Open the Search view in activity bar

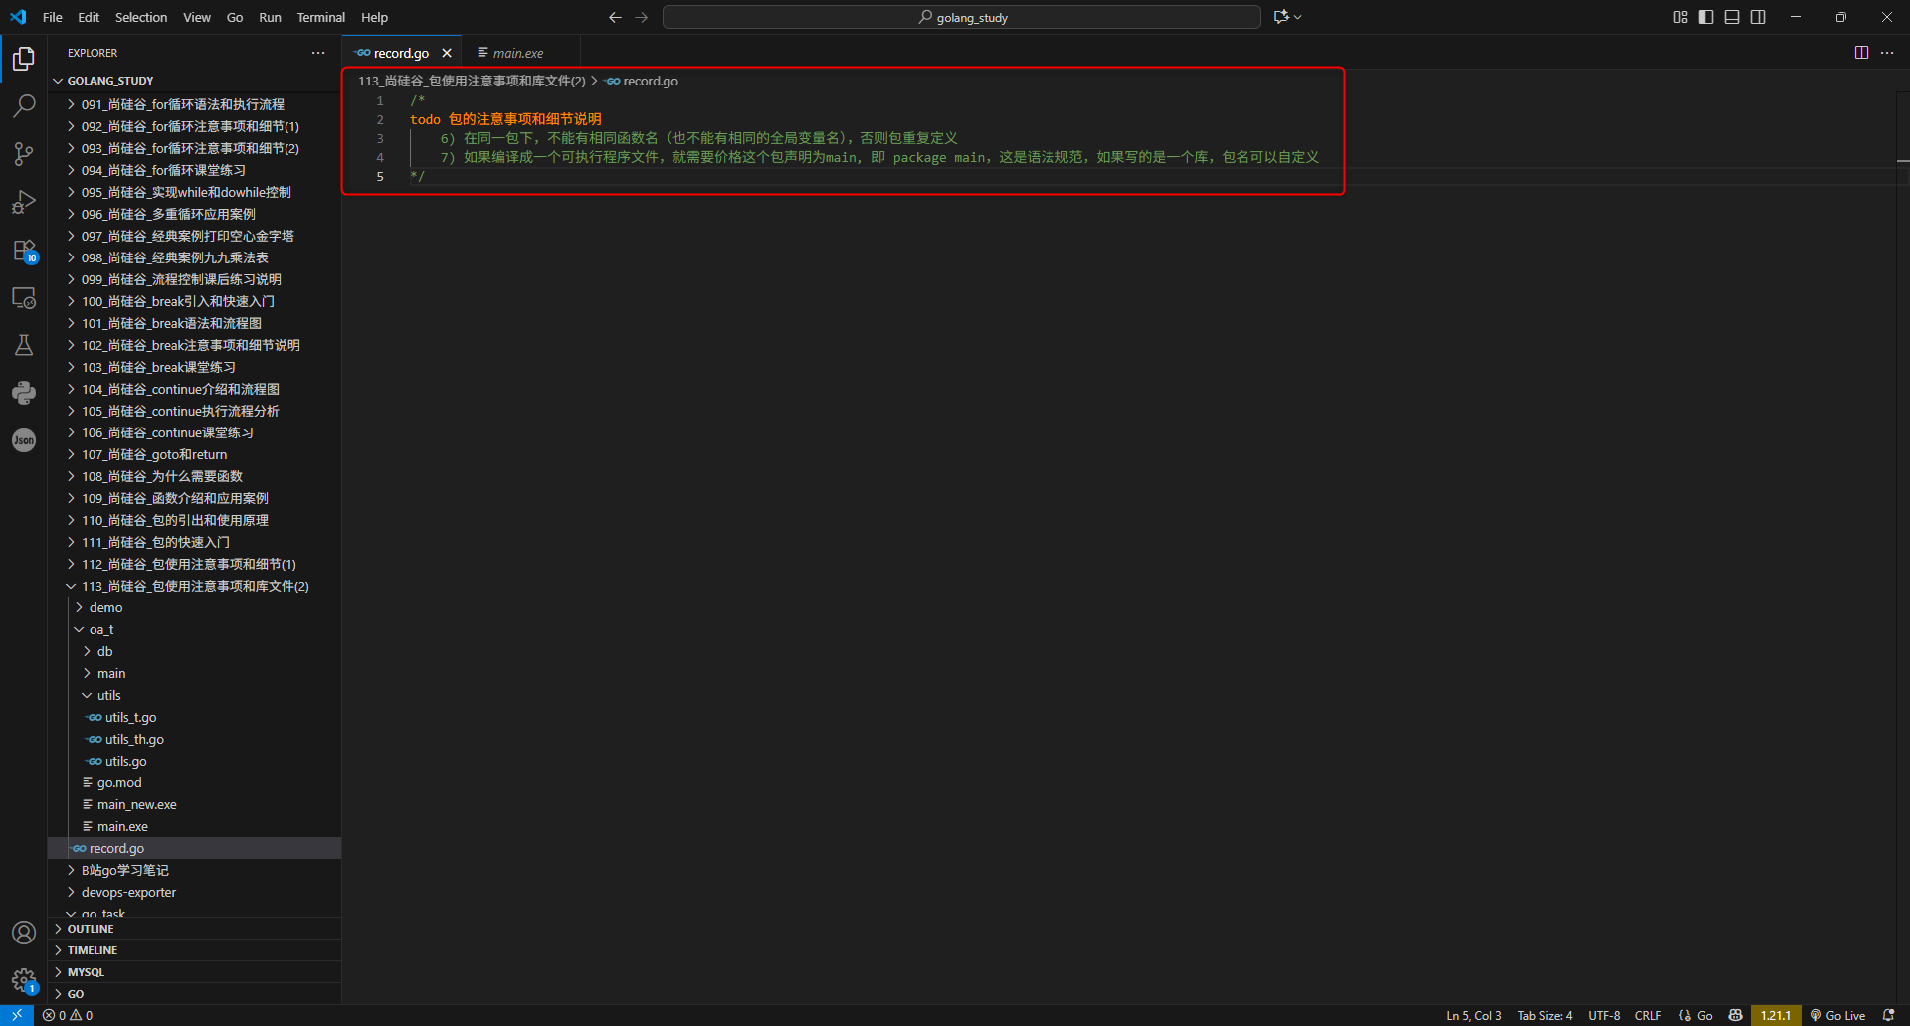(x=24, y=105)
